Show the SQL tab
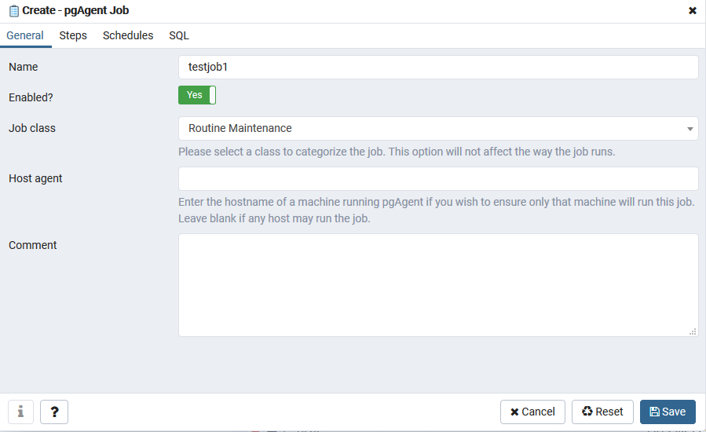Screen dimensions: 706x432 179,35
